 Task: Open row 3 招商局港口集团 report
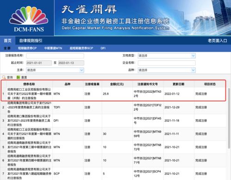[29, 121]
